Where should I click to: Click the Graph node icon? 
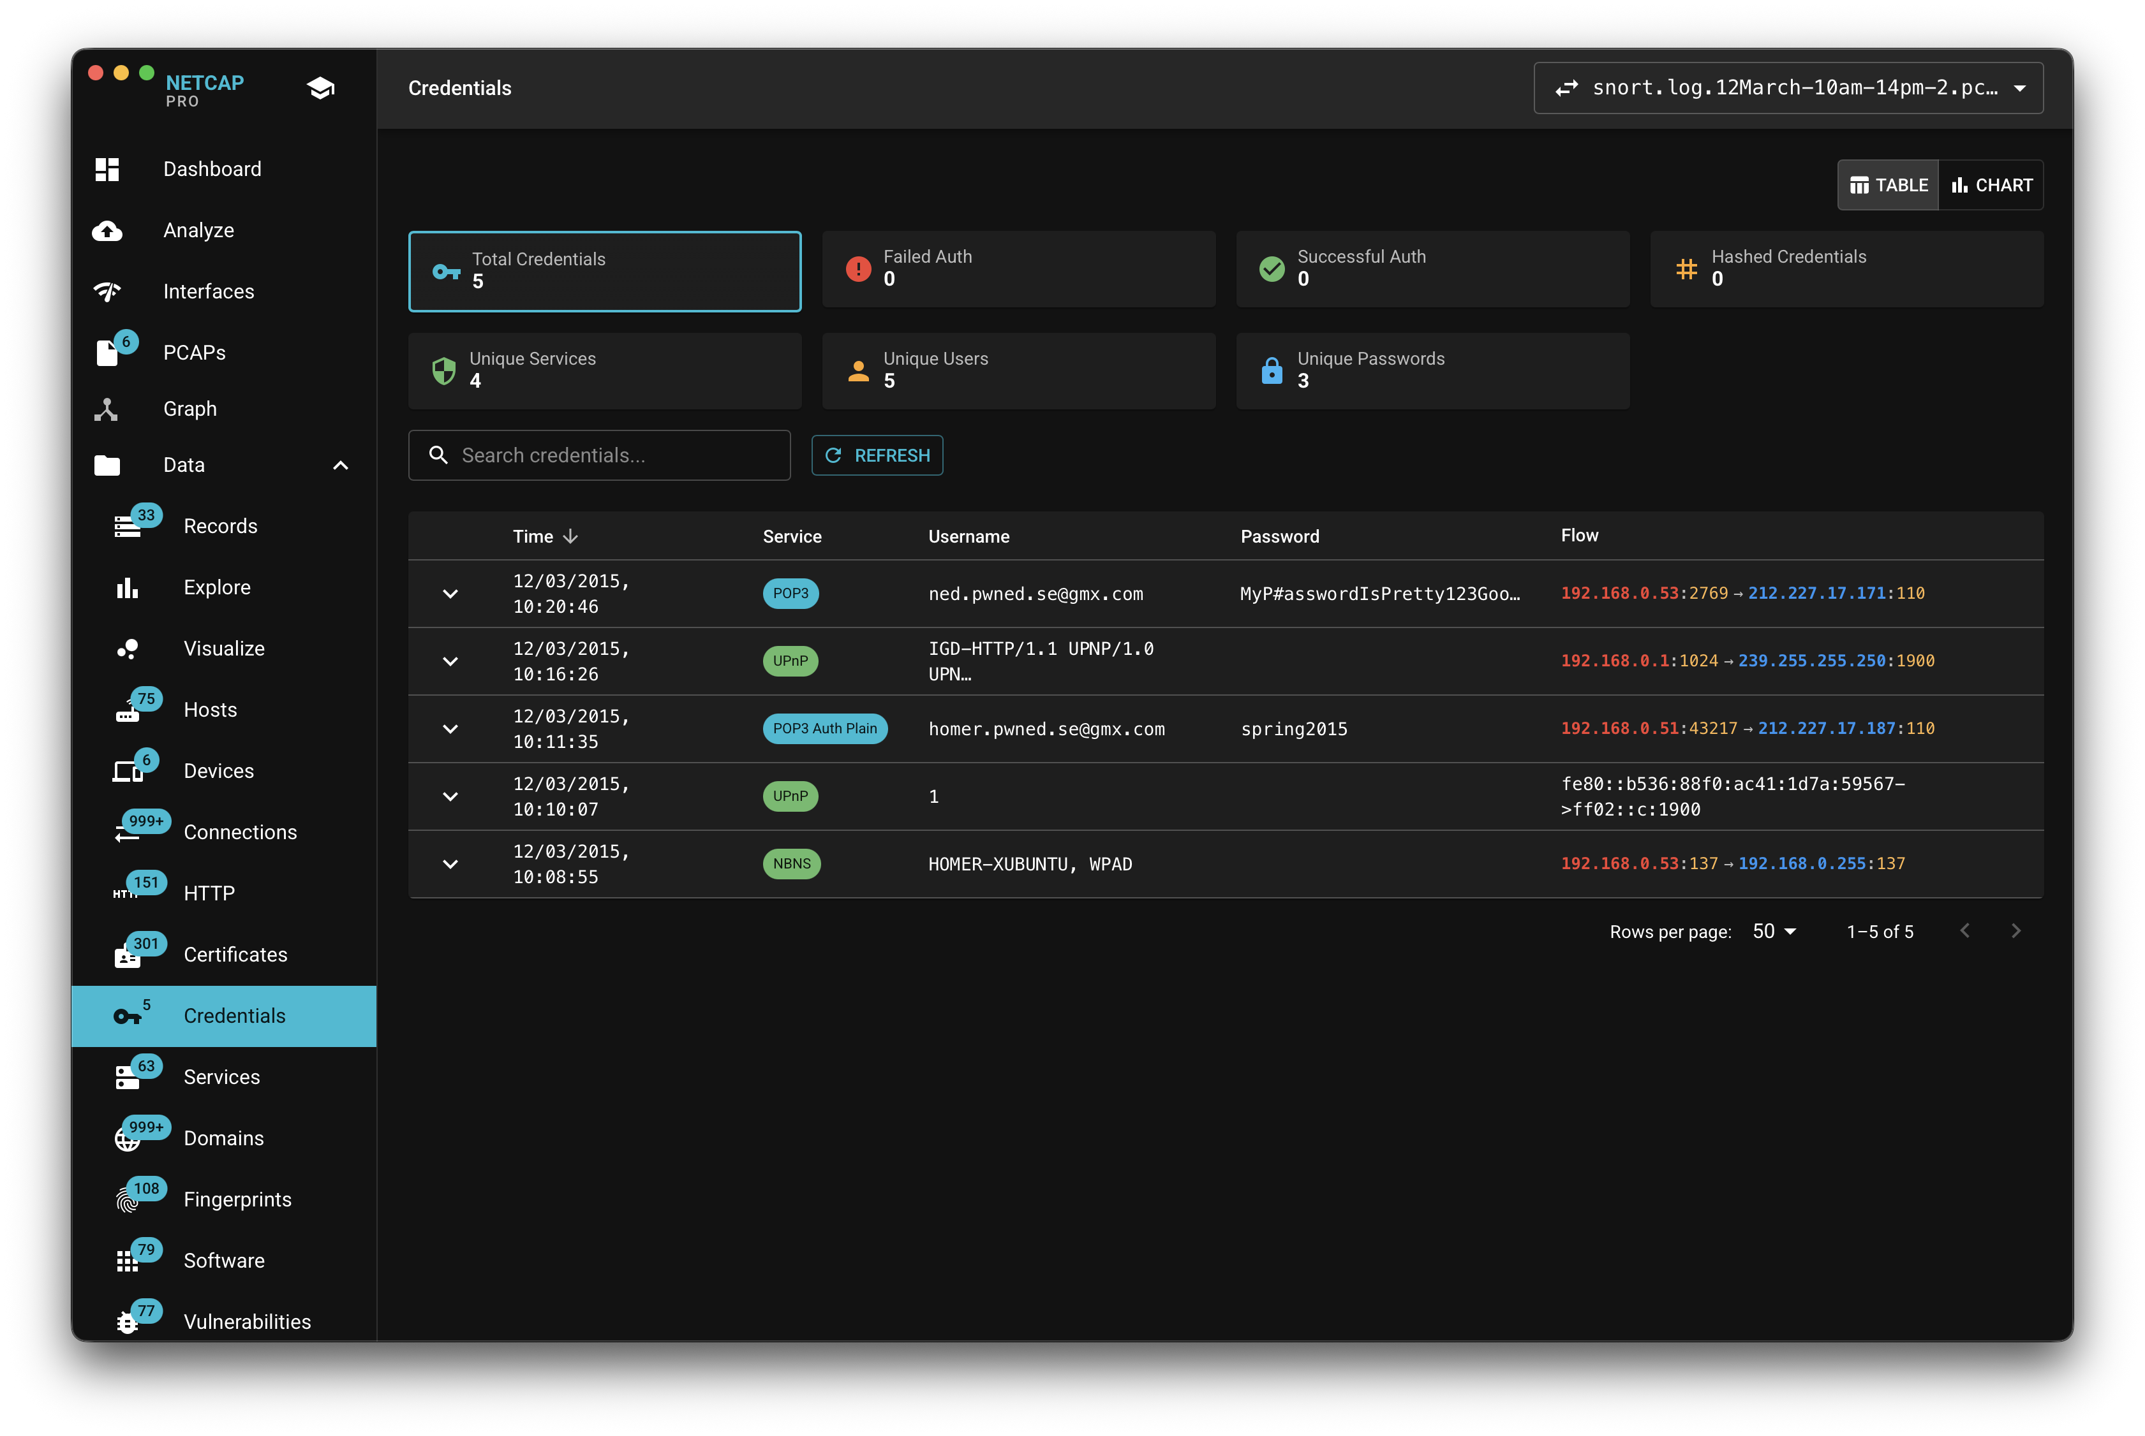[x=107, y=409]
